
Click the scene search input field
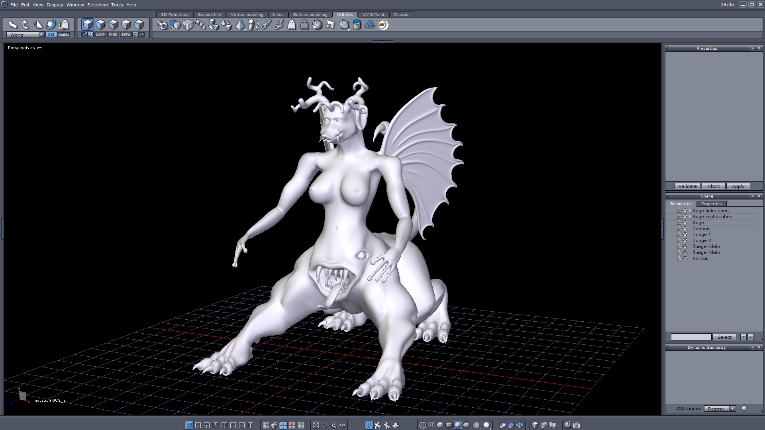(691, 337)
